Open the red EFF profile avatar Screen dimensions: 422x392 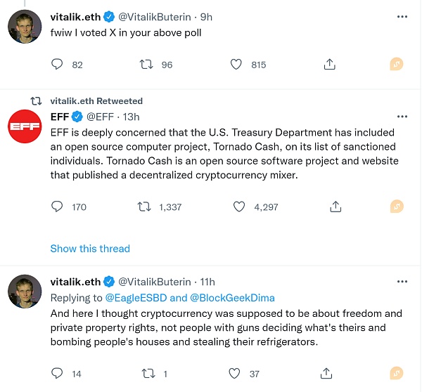(x=25, y=128)
